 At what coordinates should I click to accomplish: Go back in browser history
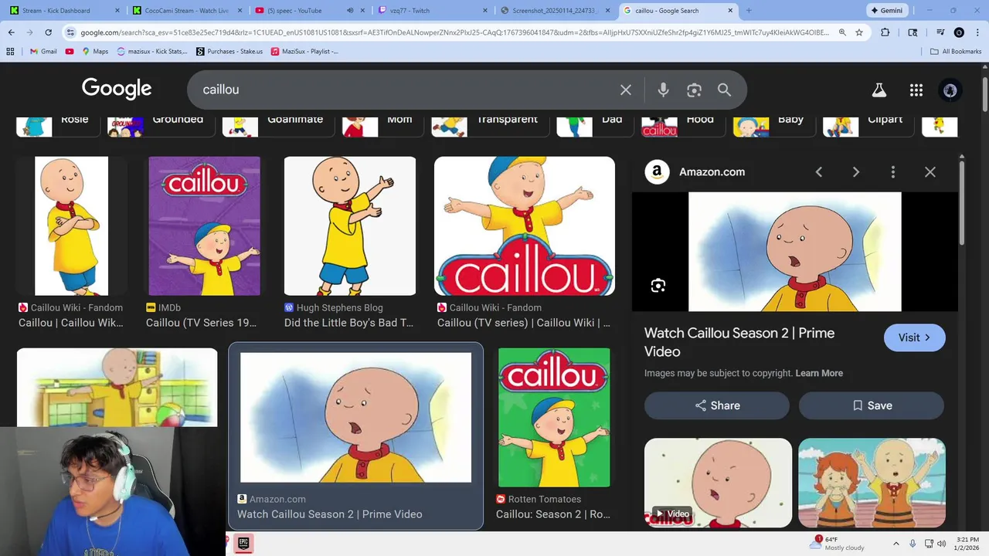(11, 32)
